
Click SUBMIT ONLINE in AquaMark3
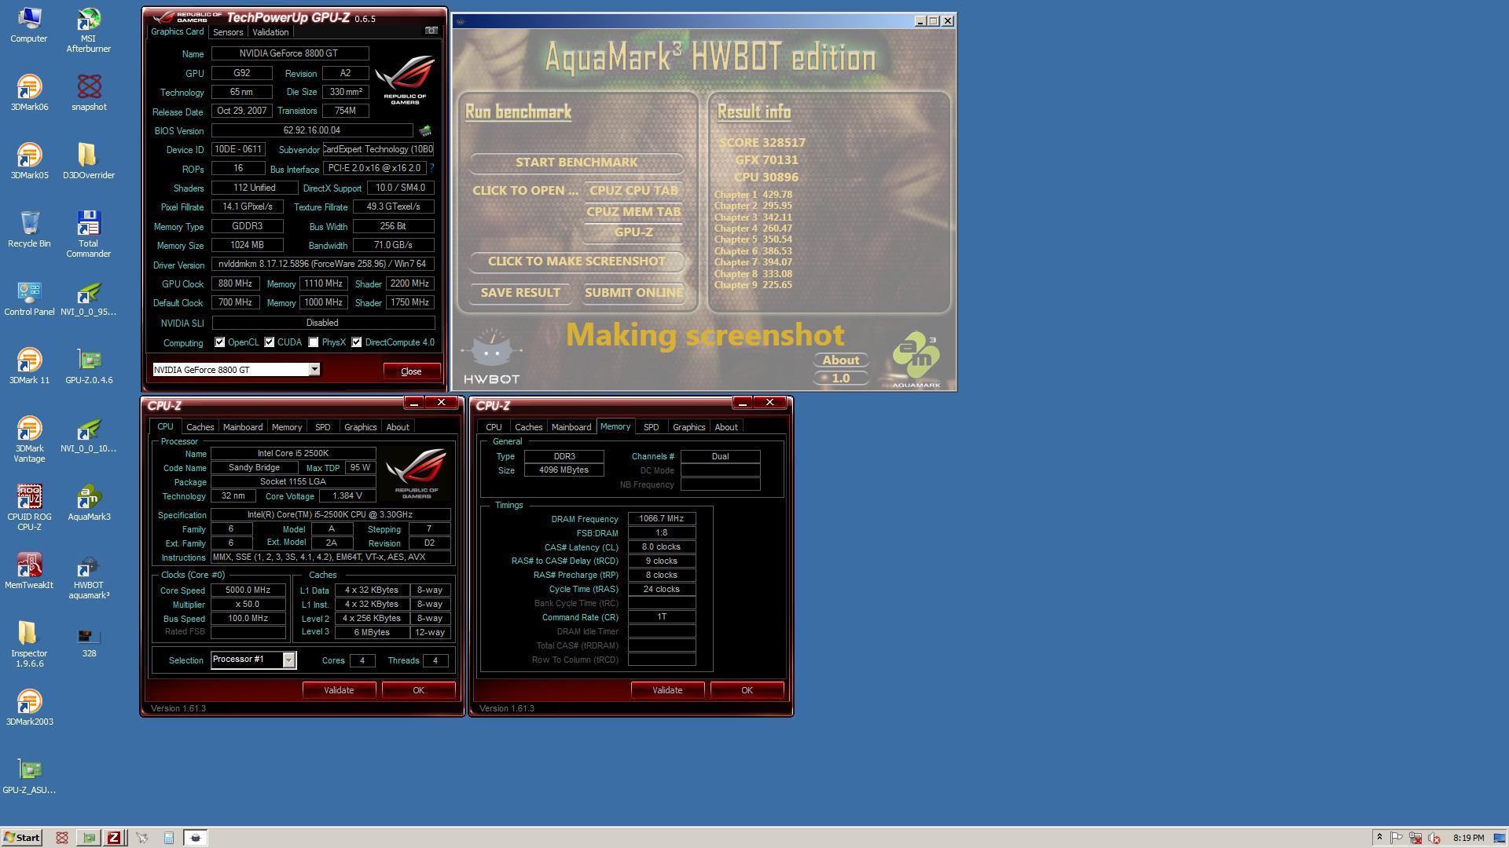(633, 292)
